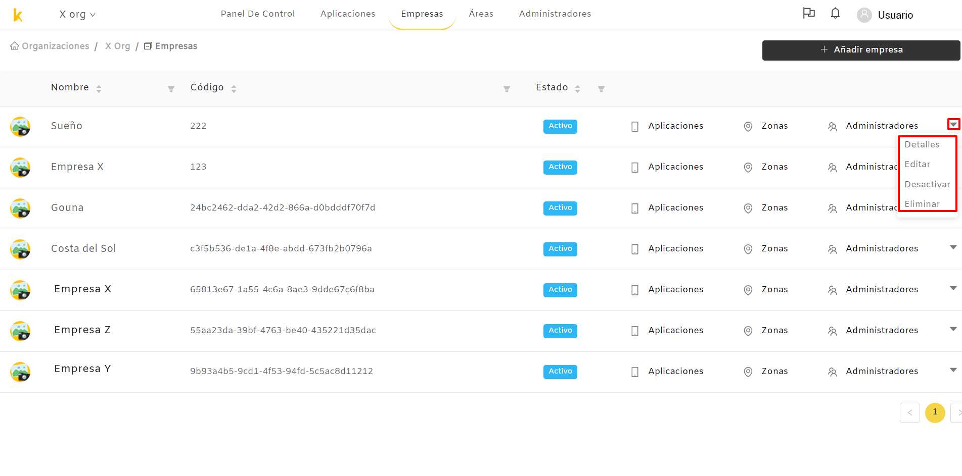
Task: Switch to Áreas tab
Action: tap(481, 14)
